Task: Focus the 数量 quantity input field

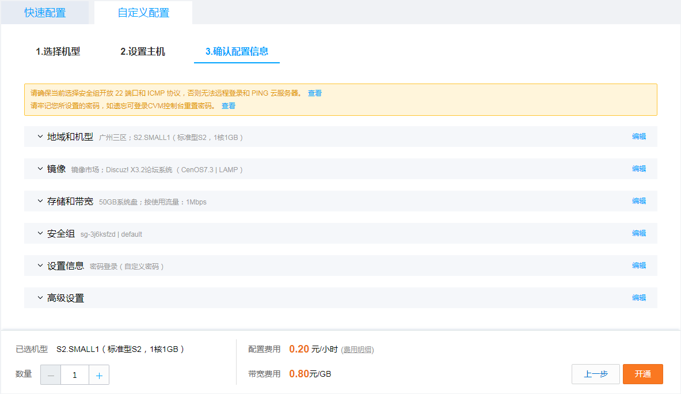Action: (75, 375)
